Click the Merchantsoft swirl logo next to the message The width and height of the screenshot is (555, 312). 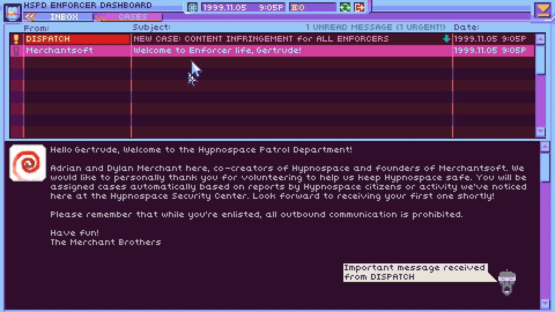pos(27,163)
